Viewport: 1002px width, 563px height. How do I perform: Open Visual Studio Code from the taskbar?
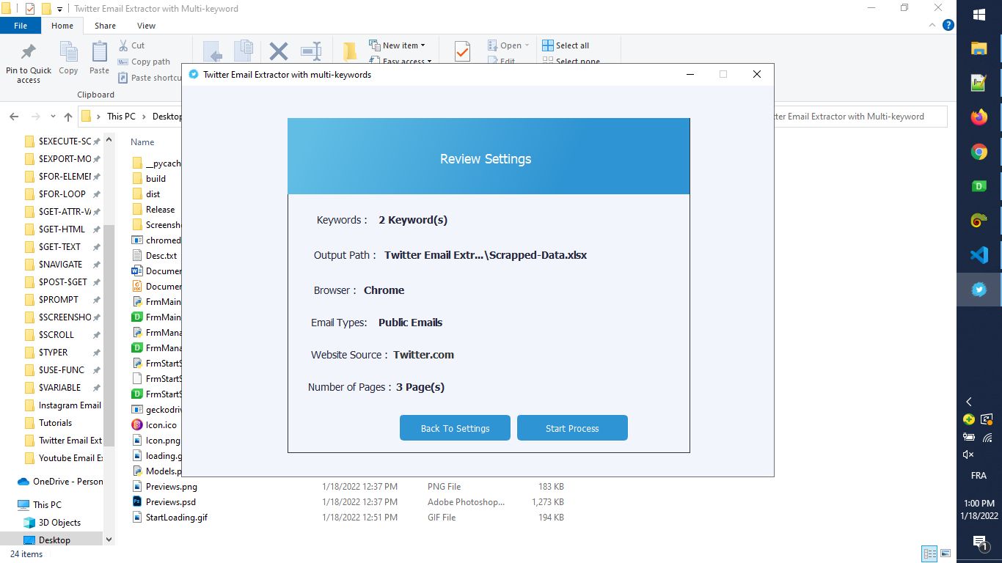[979, 255]
